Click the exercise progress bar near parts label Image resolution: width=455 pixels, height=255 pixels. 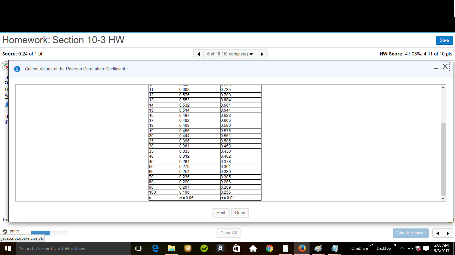tap(49, 233)
